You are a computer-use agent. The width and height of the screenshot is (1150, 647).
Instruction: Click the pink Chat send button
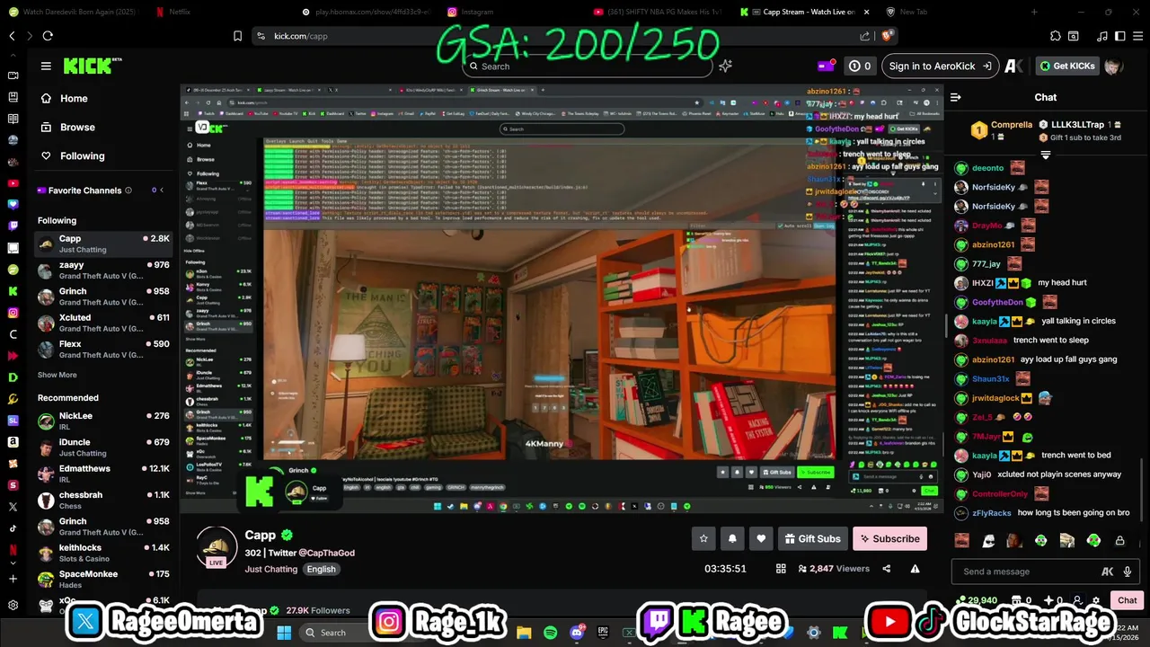[x=1127, y=600]
